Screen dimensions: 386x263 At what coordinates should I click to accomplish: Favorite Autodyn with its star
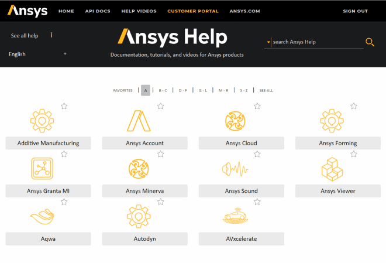pos(160,202)
